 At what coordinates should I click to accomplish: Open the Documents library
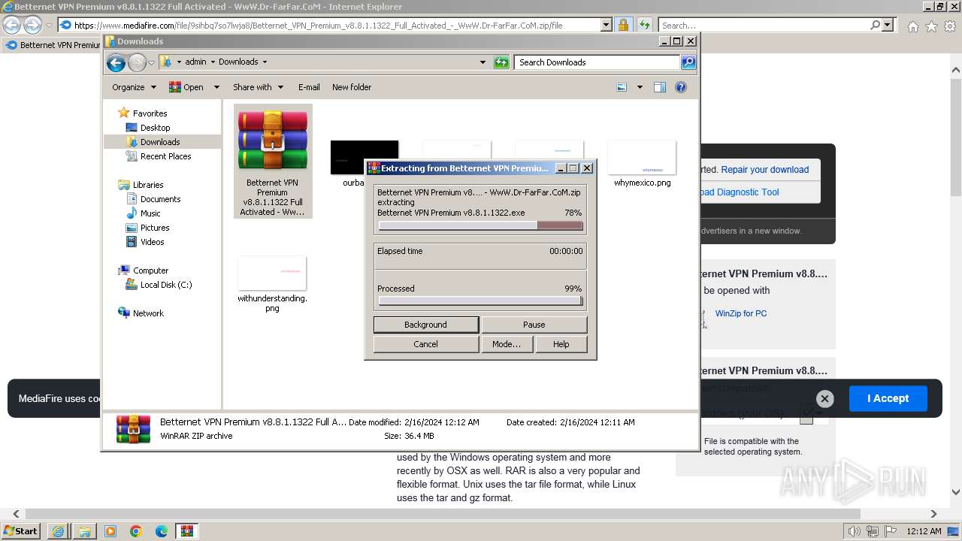click(x=160, y=199)
